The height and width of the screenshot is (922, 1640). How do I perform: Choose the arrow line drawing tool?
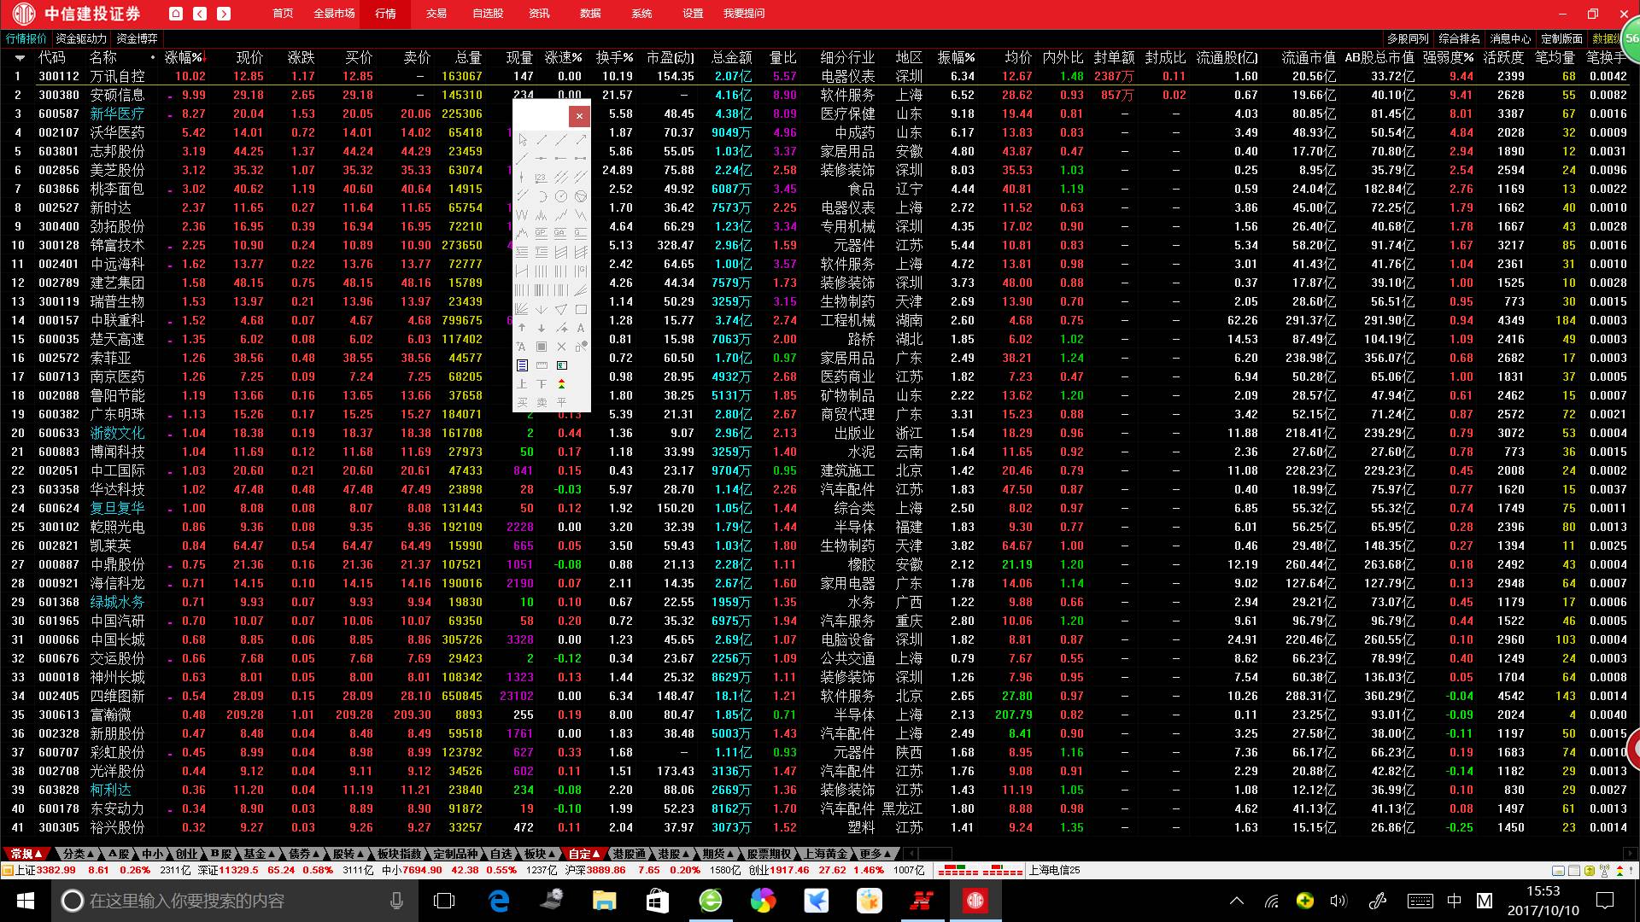click(x=581, y=140)
